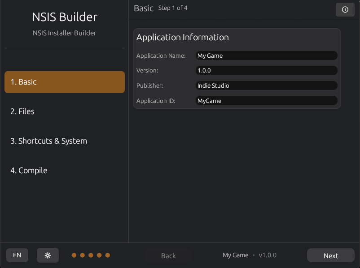
Task: Toggle the light/dark theme sun icon
Action: pyautogui.click(x=48, y=255)
